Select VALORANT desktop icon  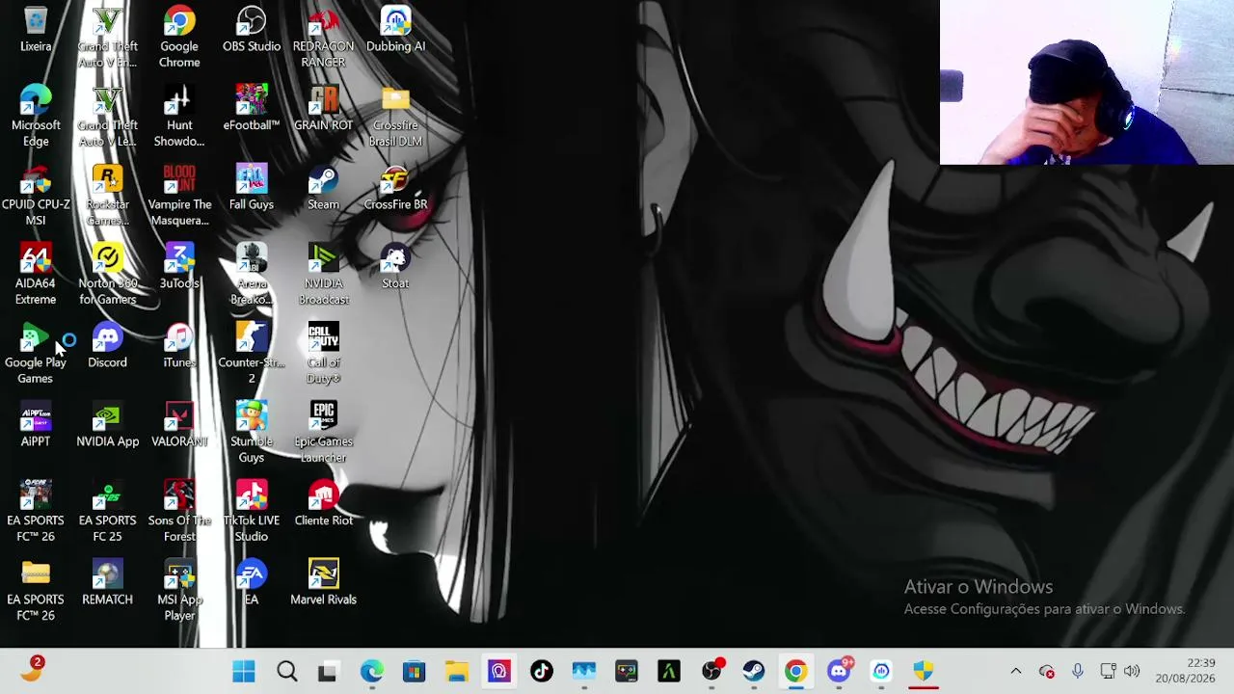[179, 425]
